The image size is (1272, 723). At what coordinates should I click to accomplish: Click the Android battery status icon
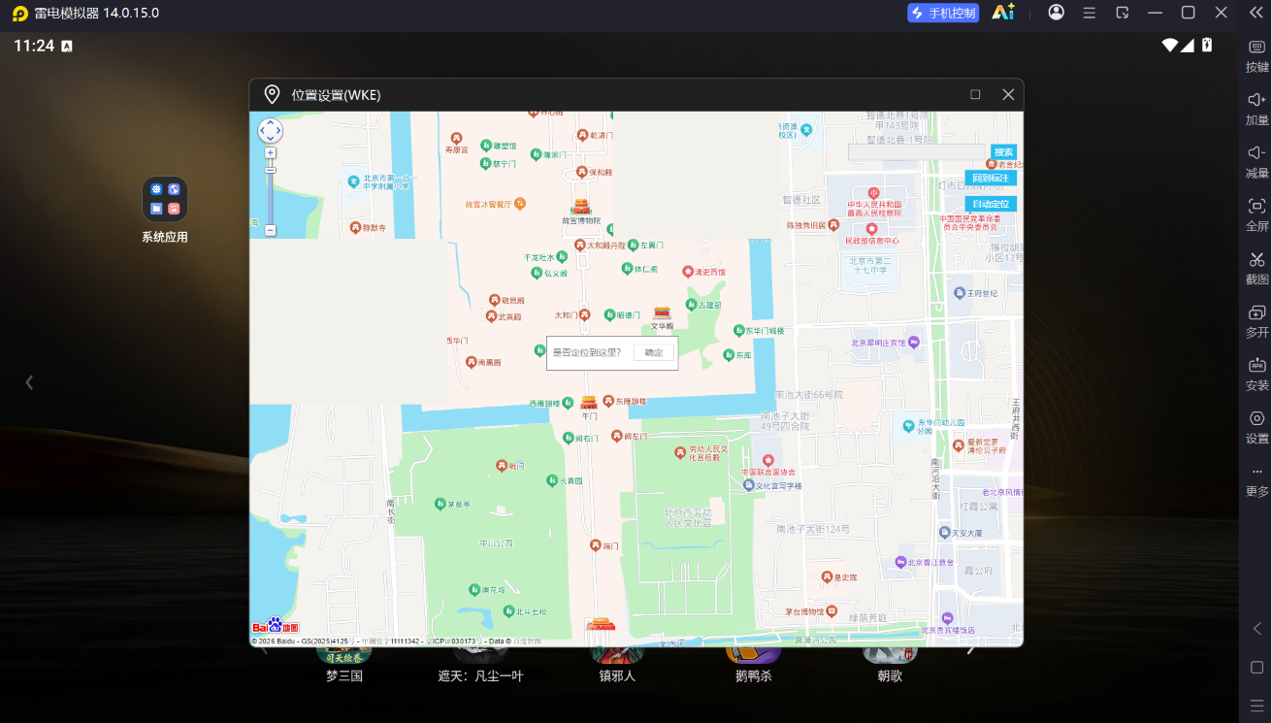pos(1207,45)
